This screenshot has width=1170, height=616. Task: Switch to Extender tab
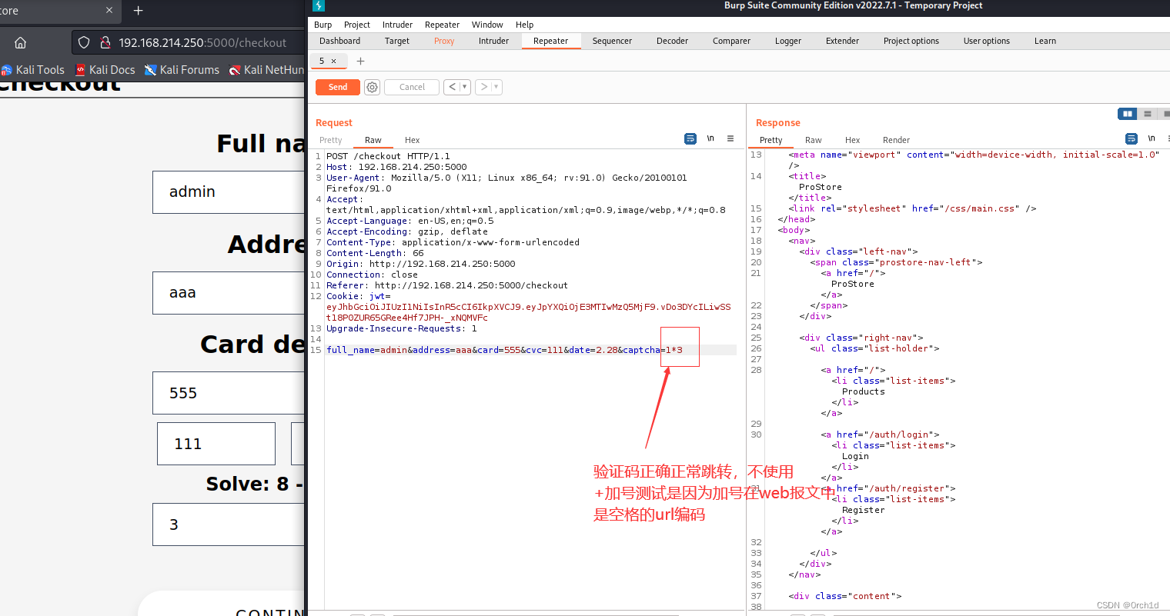point(842,41)
